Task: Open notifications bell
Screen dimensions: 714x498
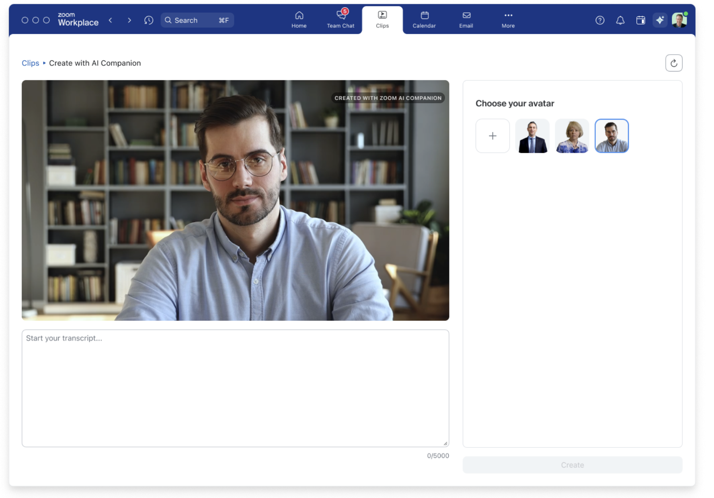Action: [620, 20]
